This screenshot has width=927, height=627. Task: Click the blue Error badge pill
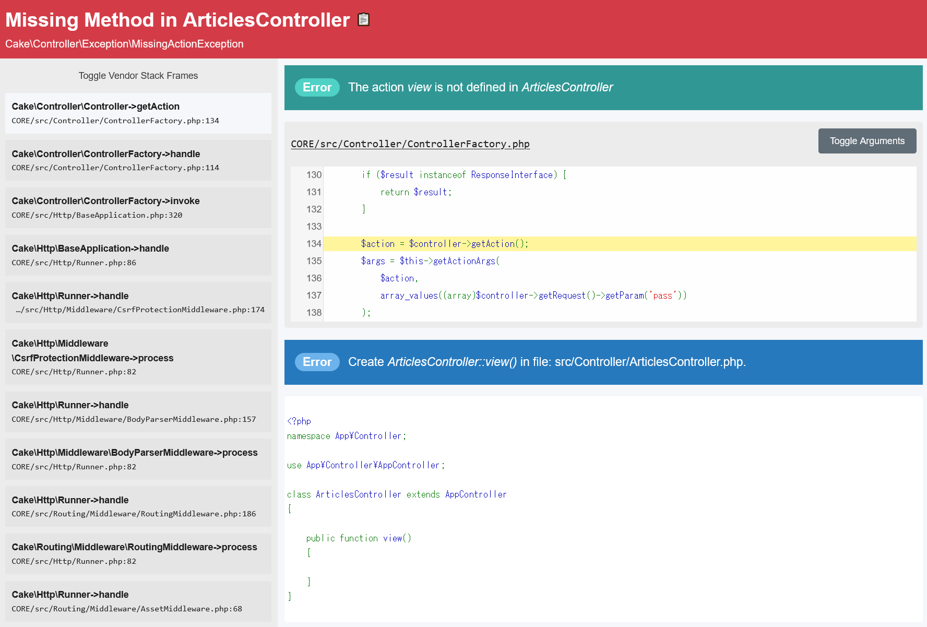[317, 362]
